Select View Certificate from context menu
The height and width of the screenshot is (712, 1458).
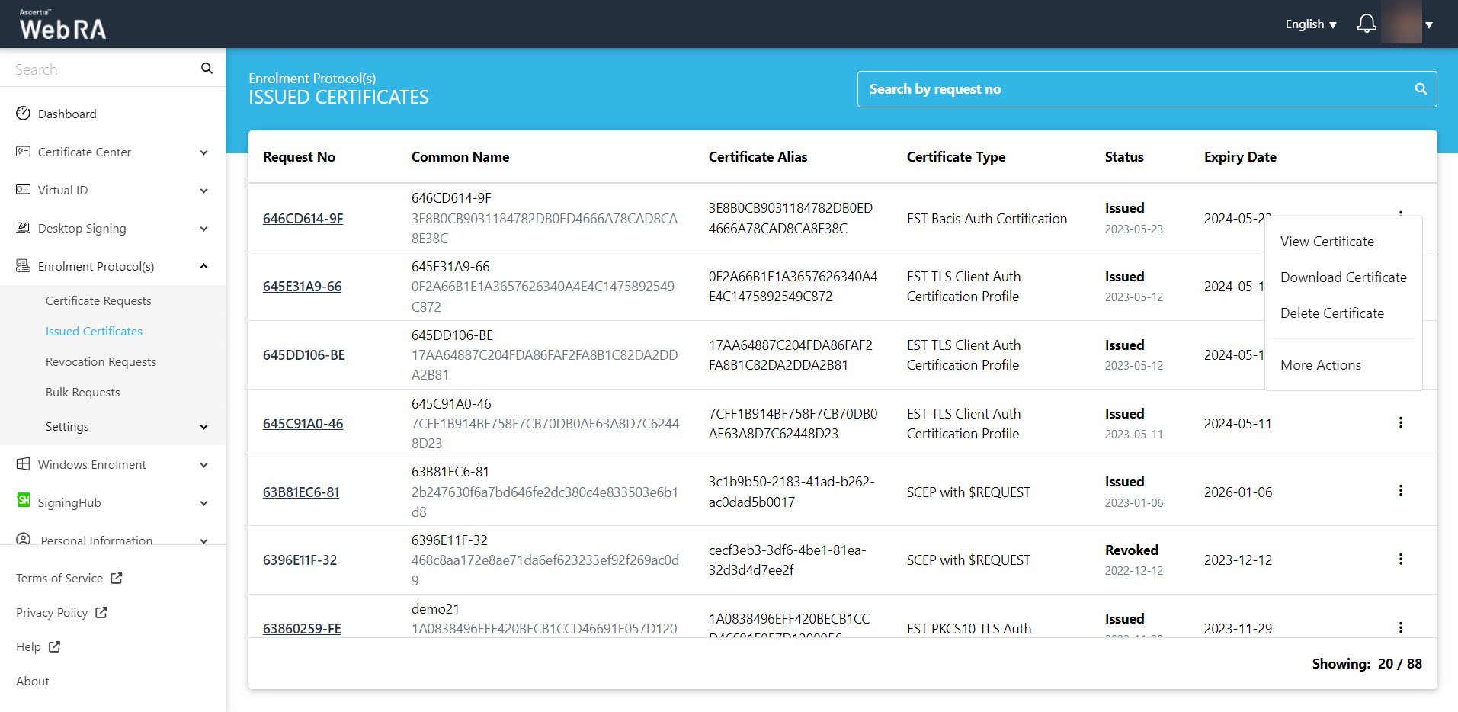point(1327,242)
